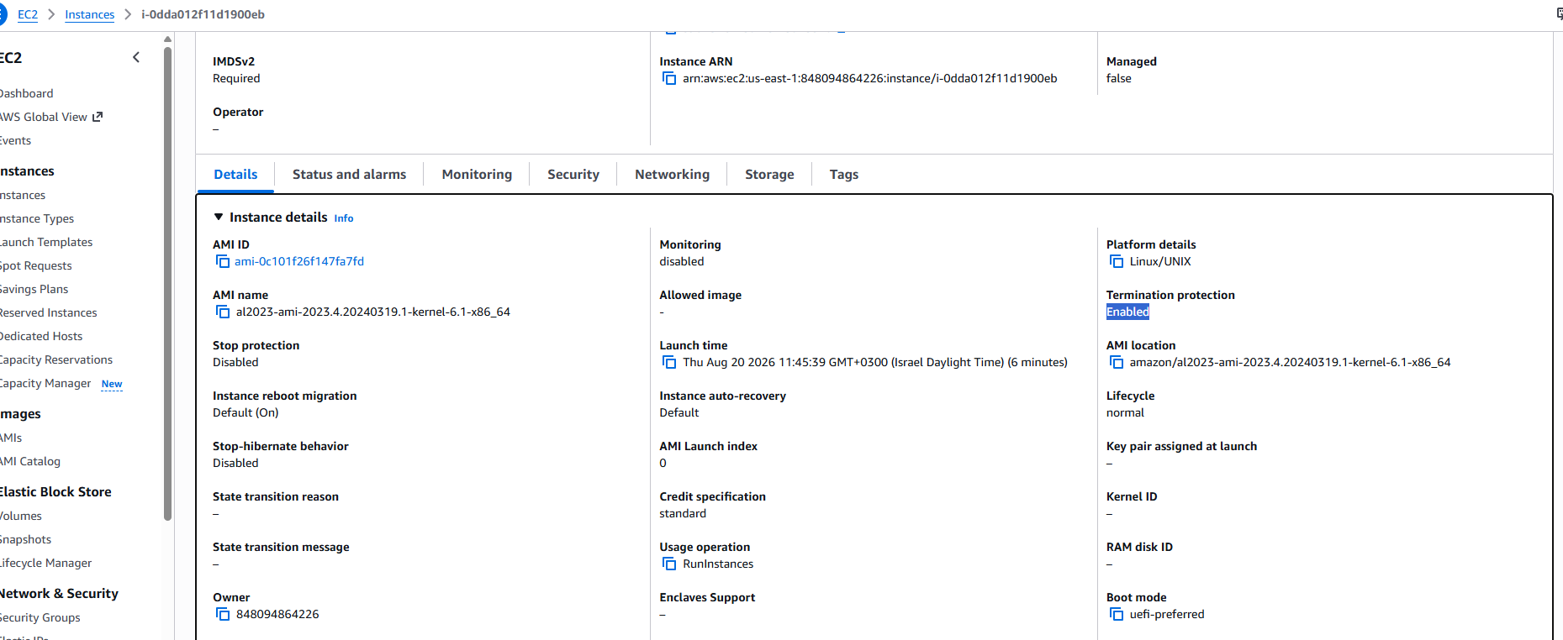Collapse the Instance details section
This screenshot has height=640, width=1563.
(x=219, y=217)
